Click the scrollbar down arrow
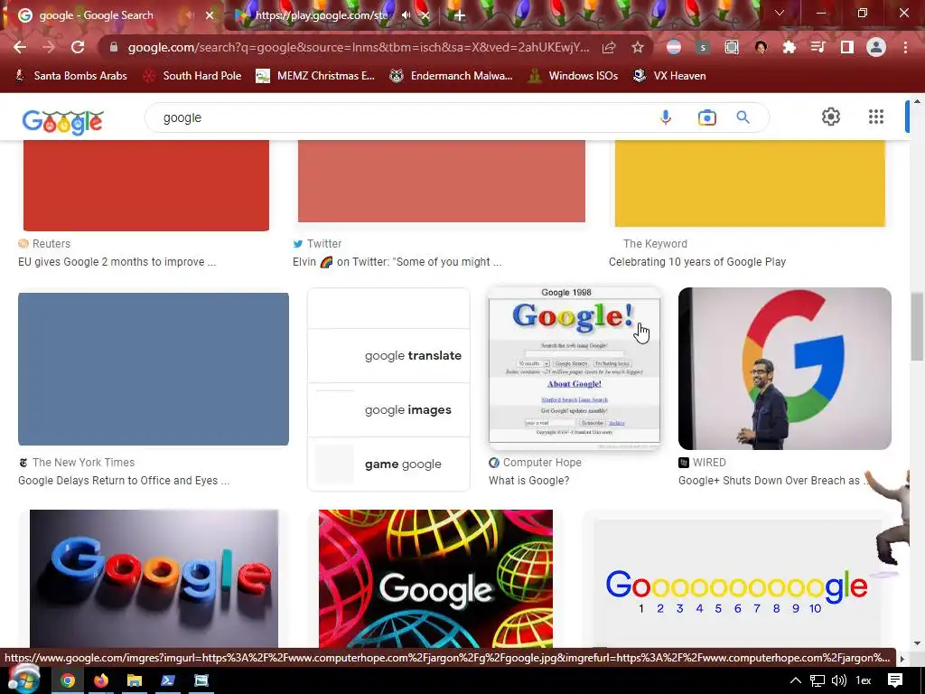 coord(917,642)
